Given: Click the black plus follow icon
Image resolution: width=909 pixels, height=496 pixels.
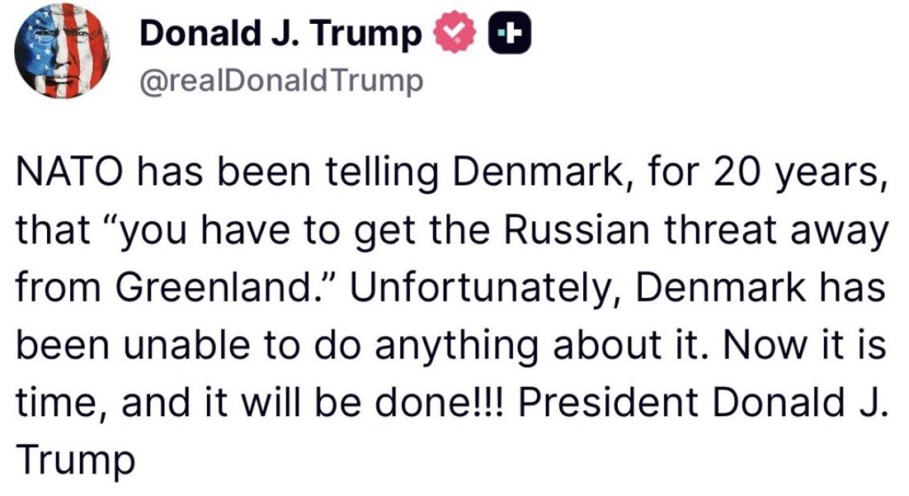Looking at the screenshot, I should point(509,35).
